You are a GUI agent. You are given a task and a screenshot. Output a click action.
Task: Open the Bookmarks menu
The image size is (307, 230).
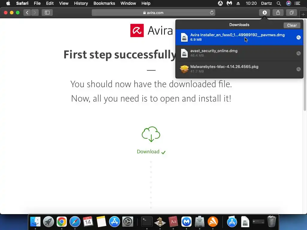pos(104,3)
